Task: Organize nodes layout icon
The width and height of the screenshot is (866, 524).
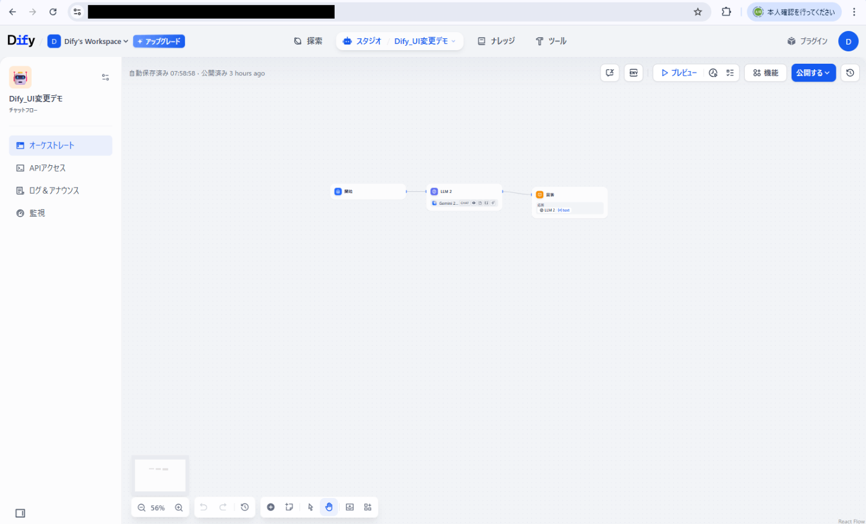Action: pyautogui.click(x=368, y=507)
